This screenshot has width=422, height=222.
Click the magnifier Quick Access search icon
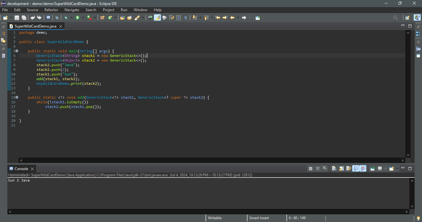coord(395,18)
